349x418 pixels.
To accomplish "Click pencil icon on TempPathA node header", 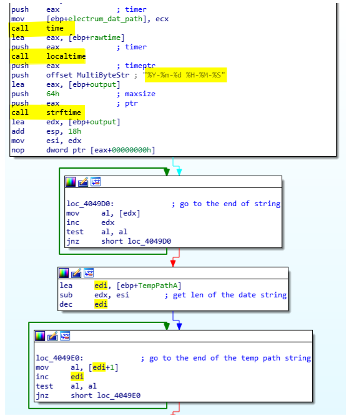I will tap(76, 273).
